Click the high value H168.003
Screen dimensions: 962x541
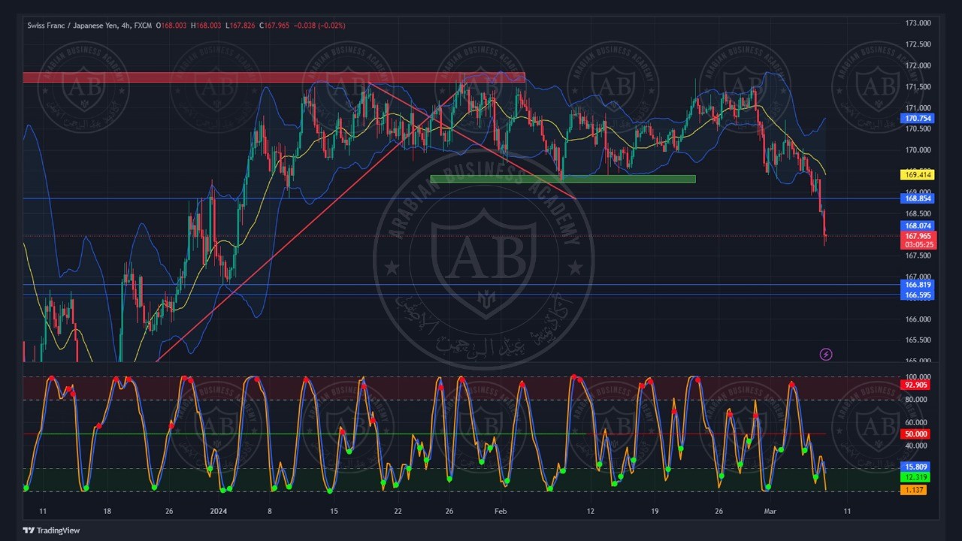tap(207, 26)
